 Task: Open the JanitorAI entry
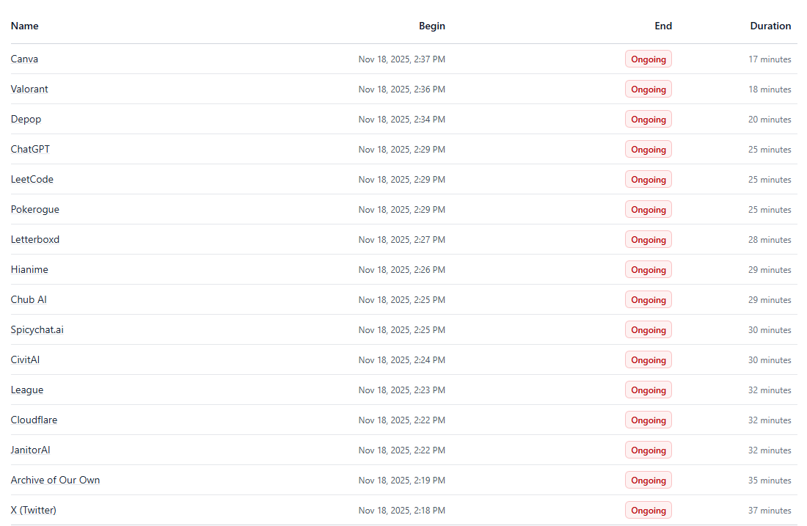(30, 450)
